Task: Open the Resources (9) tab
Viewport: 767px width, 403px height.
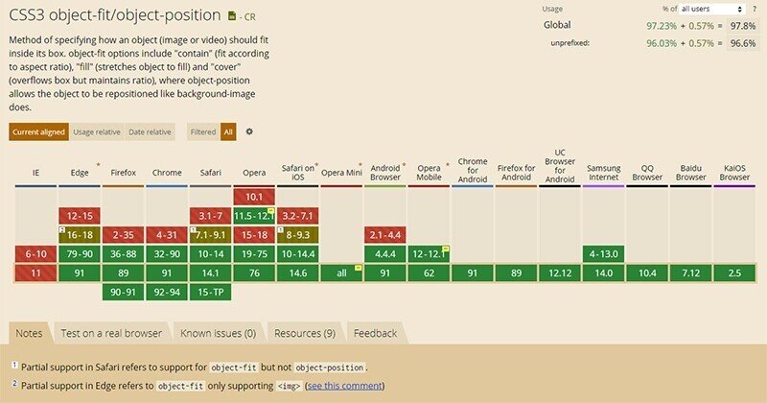Action: click(x=304, y=333)
